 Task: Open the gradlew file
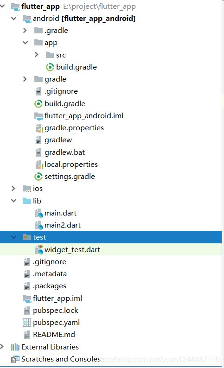pyautogui.click(x=58, y=140)
